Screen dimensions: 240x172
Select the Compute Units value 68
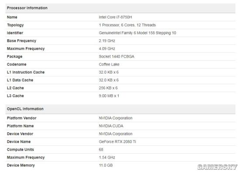pyautogui.click(x=101, y=150)
